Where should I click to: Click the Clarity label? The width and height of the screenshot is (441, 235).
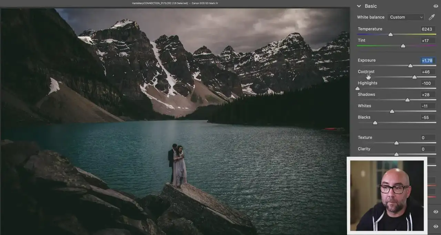tap(364, 149)
